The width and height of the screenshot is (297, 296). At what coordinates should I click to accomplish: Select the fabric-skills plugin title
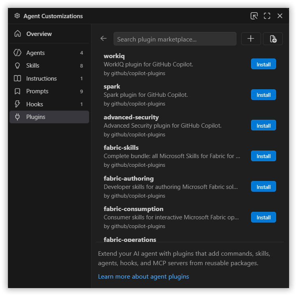121,148
